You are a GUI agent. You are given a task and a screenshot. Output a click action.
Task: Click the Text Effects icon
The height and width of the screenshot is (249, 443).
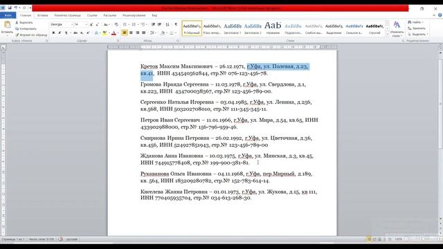pos(96,33)
